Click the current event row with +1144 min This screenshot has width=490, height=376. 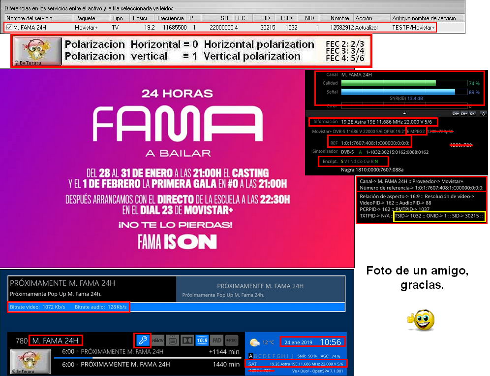[151, 351]
